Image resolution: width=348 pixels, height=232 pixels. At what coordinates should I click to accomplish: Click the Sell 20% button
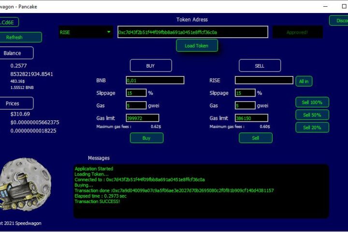(312, 128)
